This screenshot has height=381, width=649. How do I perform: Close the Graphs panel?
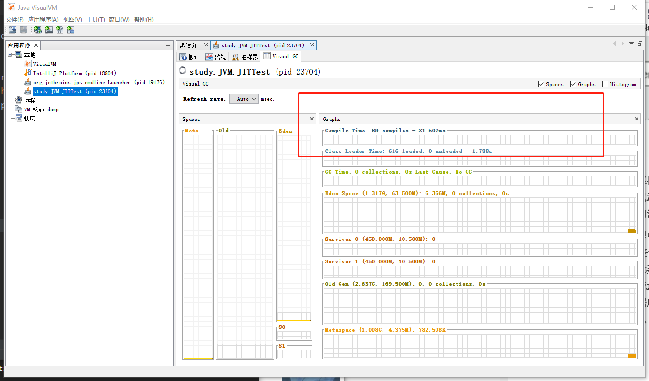[636, 119]
